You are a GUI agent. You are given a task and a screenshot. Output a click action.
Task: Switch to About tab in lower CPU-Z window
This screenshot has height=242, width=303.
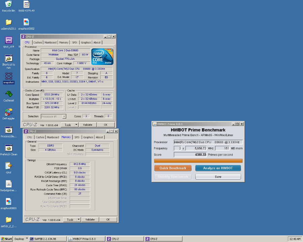coord(99,137)
